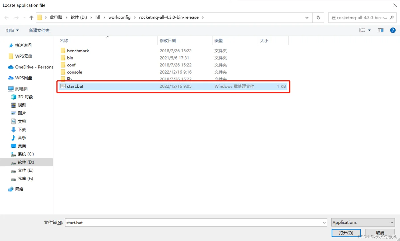The width and height of the screenshot is (400, 241).
Task: Click workconfig in the address breadcrumb
Action: coord(119,17)
